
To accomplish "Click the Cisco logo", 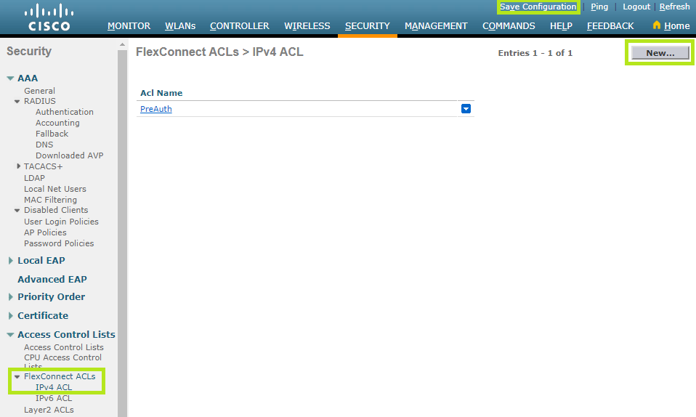I will point(49,18).
